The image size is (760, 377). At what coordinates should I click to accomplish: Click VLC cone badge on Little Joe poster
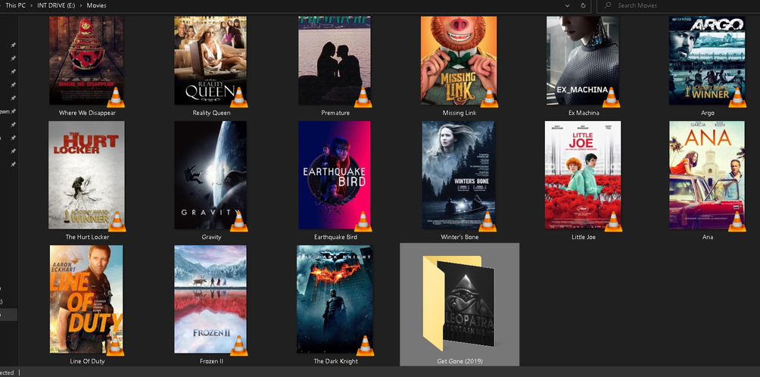[x=613, y=221]
